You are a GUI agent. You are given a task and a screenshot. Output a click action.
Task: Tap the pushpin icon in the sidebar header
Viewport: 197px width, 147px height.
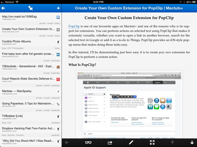pos(31,8)
